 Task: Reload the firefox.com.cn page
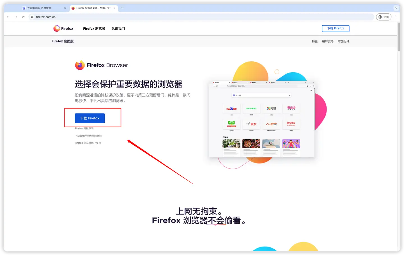coord(23,17)
